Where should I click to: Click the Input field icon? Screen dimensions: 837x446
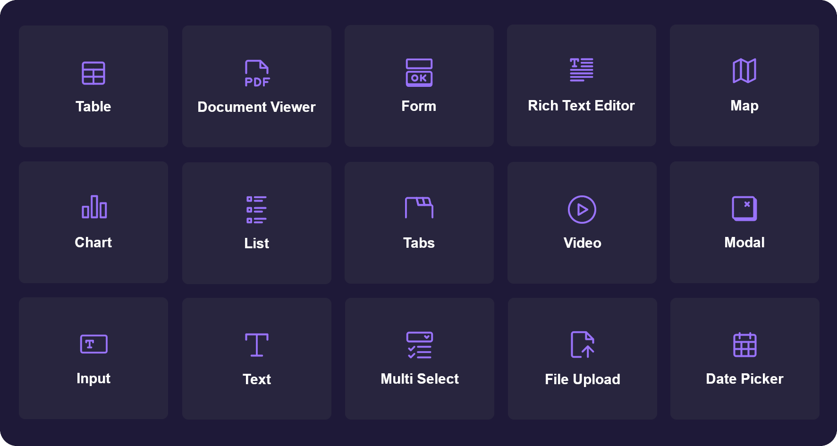(x=94, y=344)
